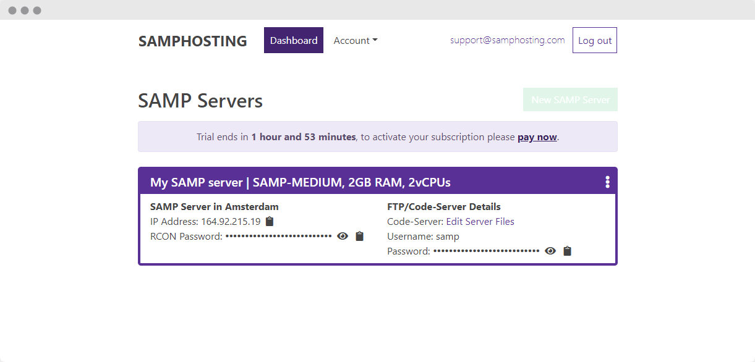Click the 1 hour and 53 minutes text
The width and height of the screenshot is (755, 362).
[x=304, y=137]
